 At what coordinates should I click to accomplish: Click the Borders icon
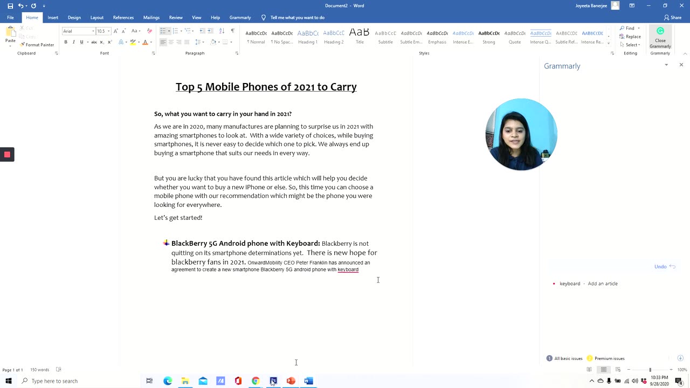pos(226,42)
